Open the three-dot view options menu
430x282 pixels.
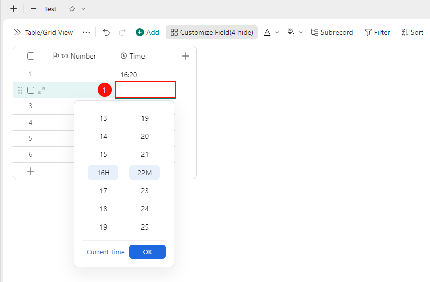coord(86,32)
